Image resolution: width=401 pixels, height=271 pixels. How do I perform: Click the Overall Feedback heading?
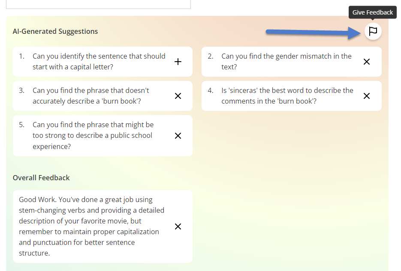pyautogui.click(x=41, y=178)
